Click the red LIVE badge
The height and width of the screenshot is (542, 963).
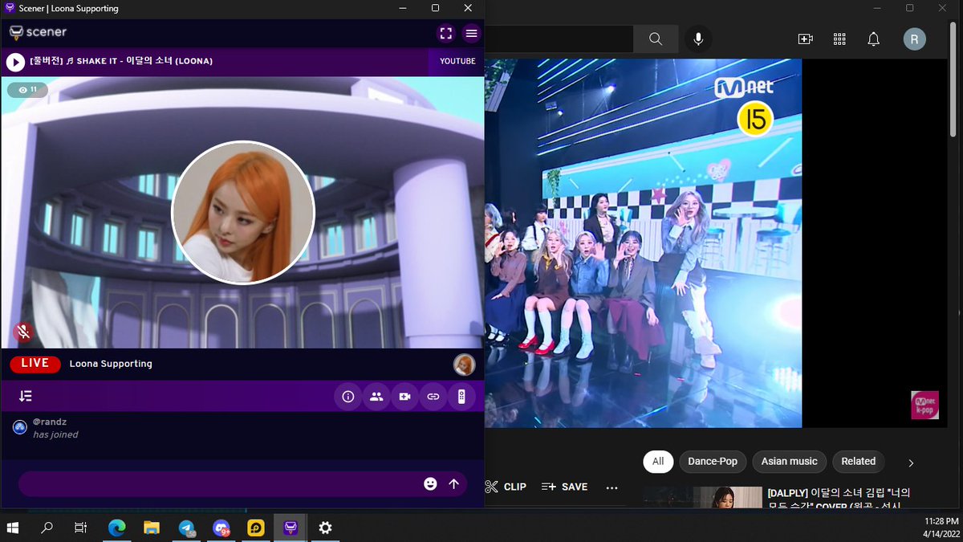tap(35, 364)
